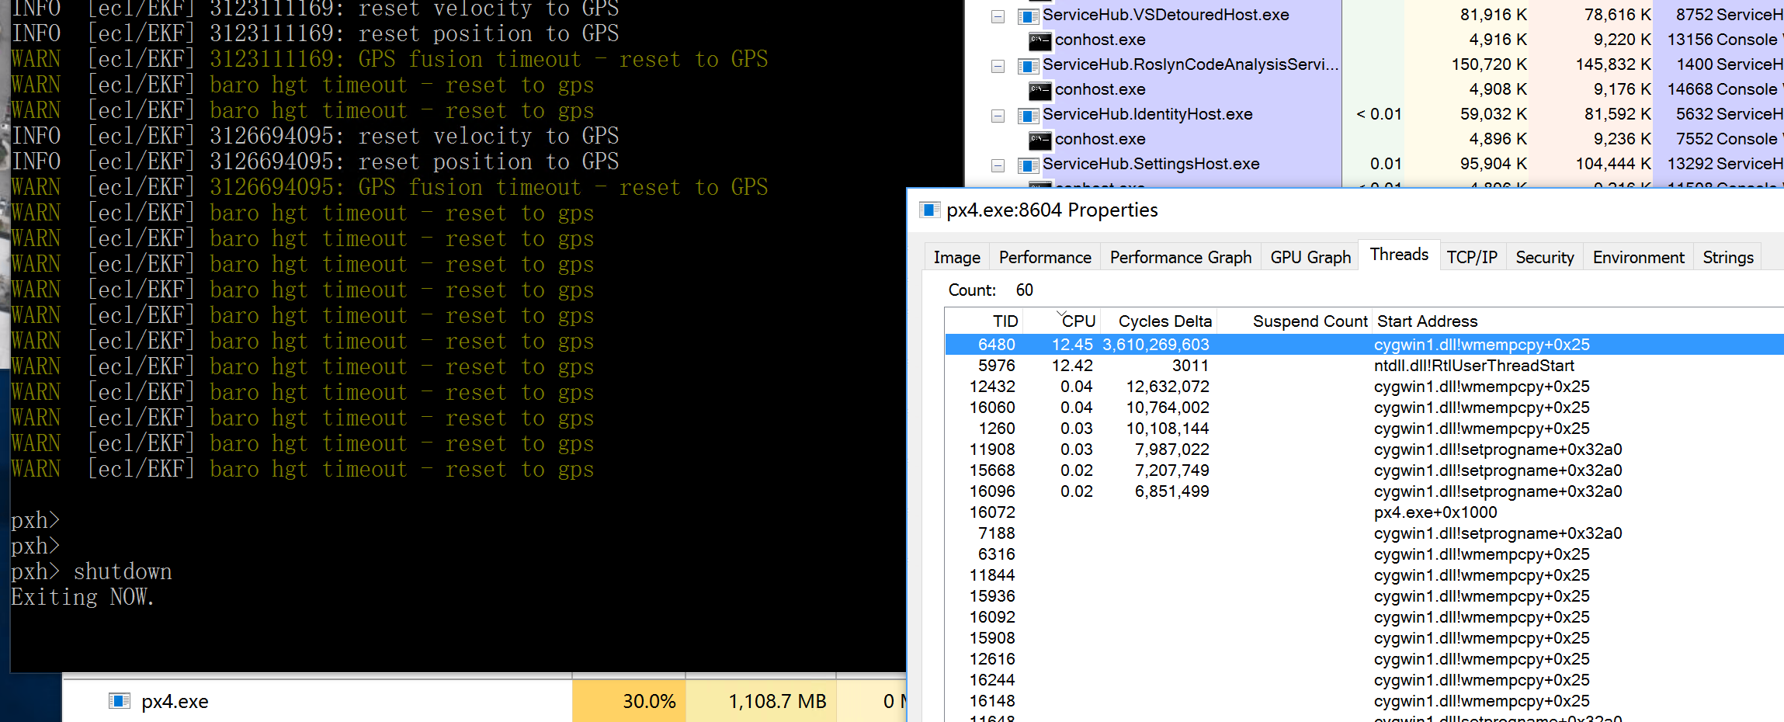Viewport: 1784px width, 722px height.
Task: Click the px4.exe process icon at the bottom
Action: 120,701
